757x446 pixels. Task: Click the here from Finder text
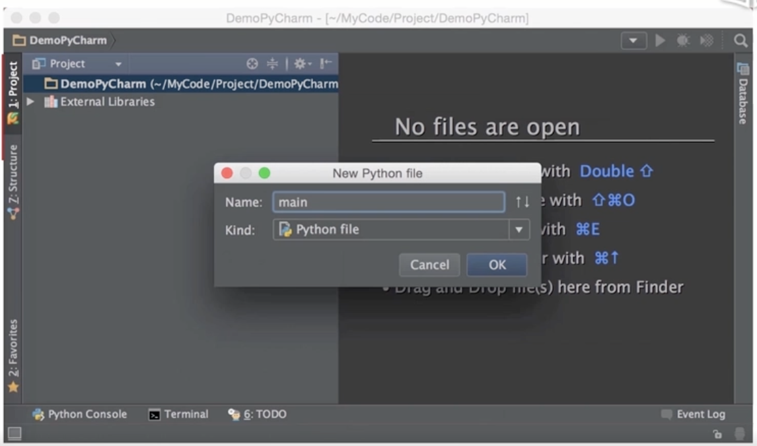point(620,287)
